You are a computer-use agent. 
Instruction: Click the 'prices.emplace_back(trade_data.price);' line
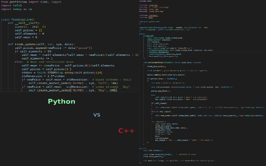(166, 75)
